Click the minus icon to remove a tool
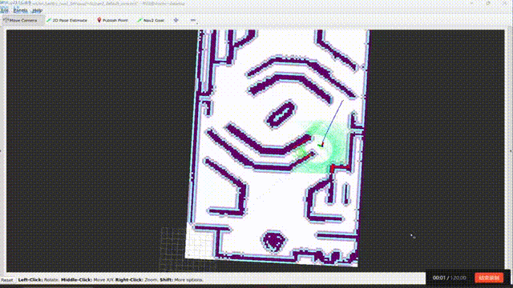The height and width of the screenshot is (288, 513). pos(193,20)
